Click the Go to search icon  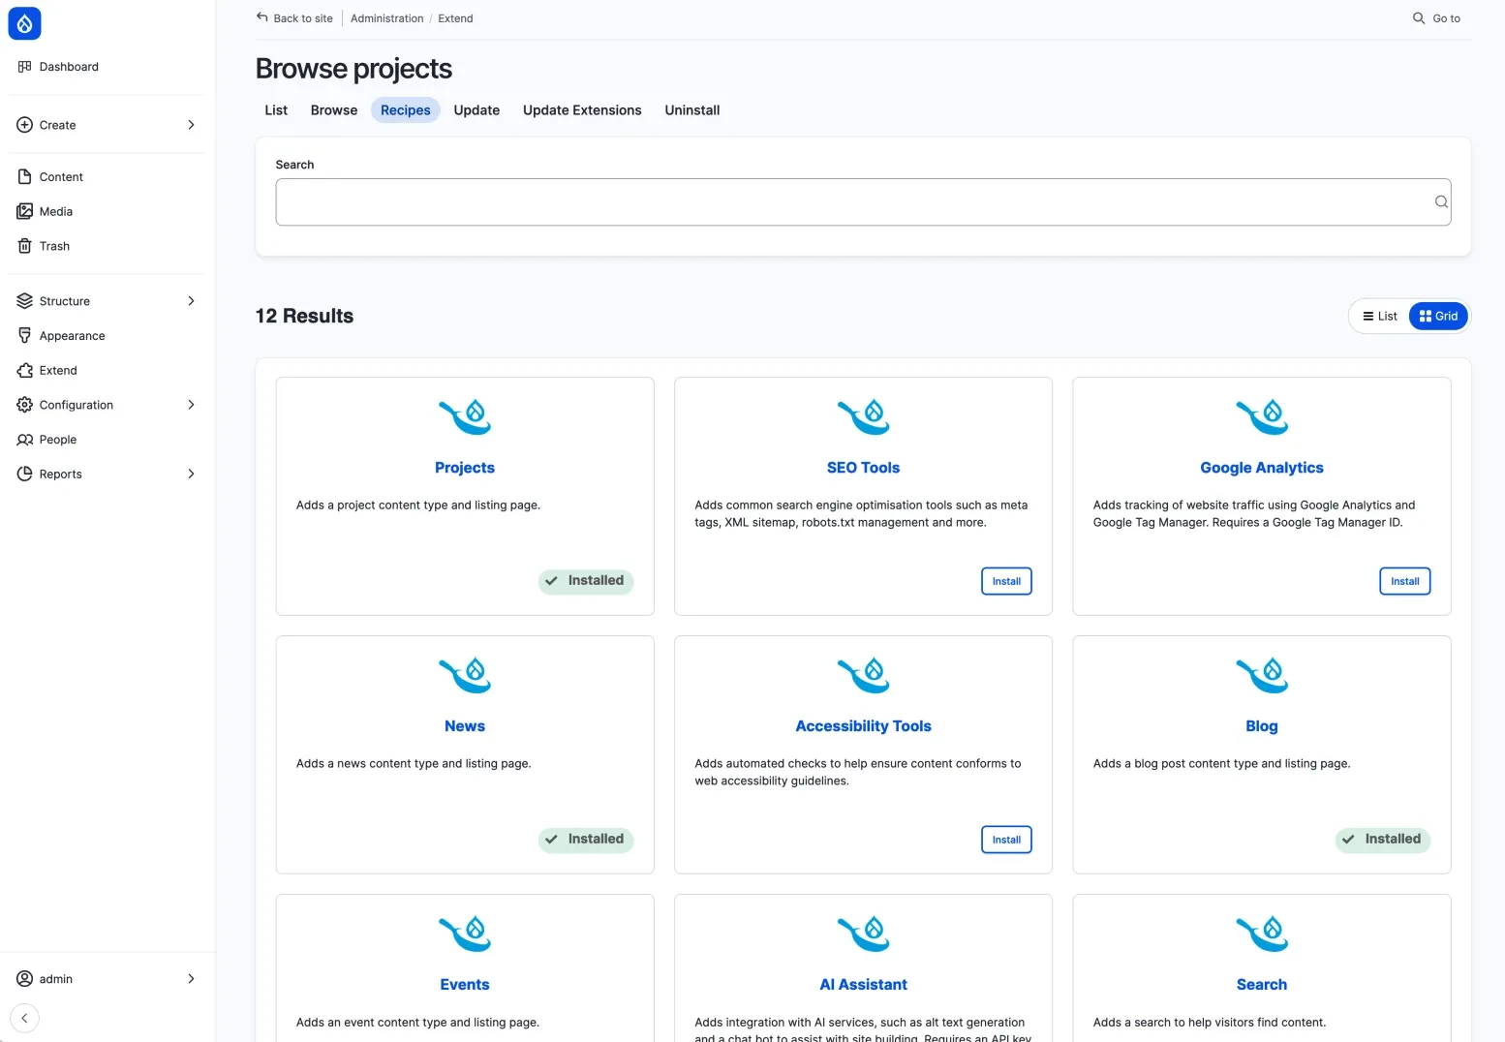(1419, 18)
